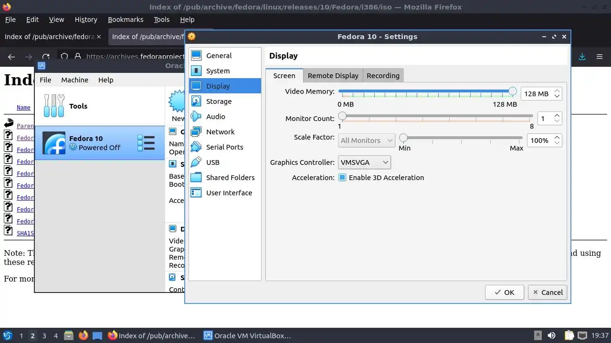Increase Monitor Count spinbox up arrow
The width and height of the screenshot is (611, 343).
click(x=557, y=115)
